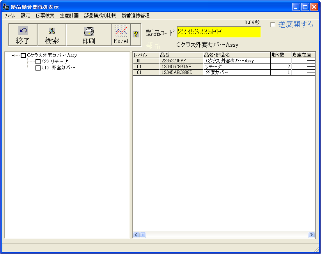Open the 生産計画 menu
This screenshot has width=321, height=254.
click(69, 16)
